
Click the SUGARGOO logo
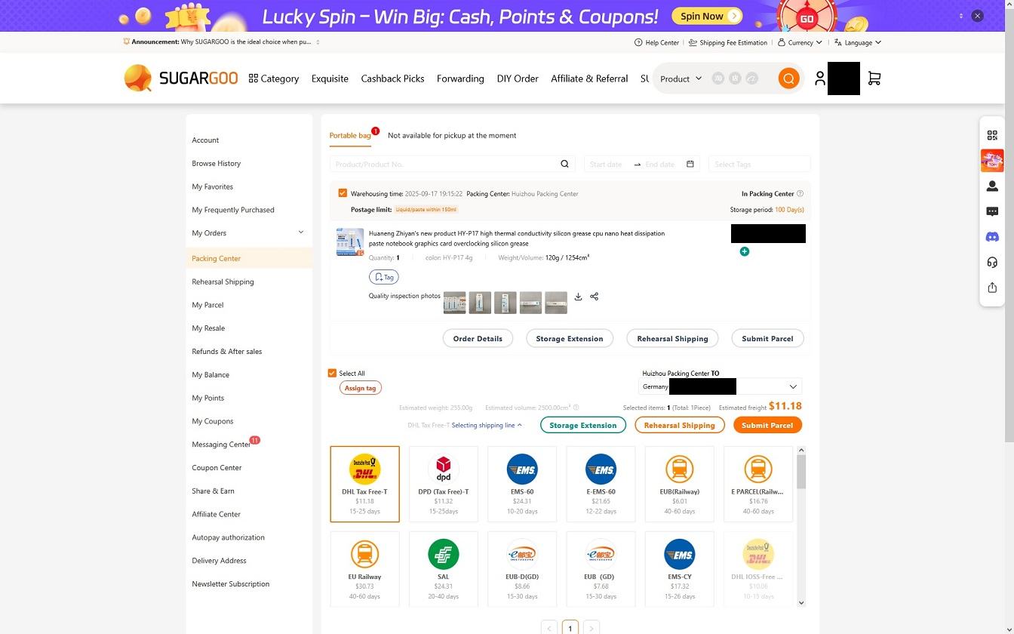tap(180, 78)
